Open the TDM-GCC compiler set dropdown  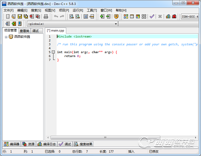(x=190, y=16)
